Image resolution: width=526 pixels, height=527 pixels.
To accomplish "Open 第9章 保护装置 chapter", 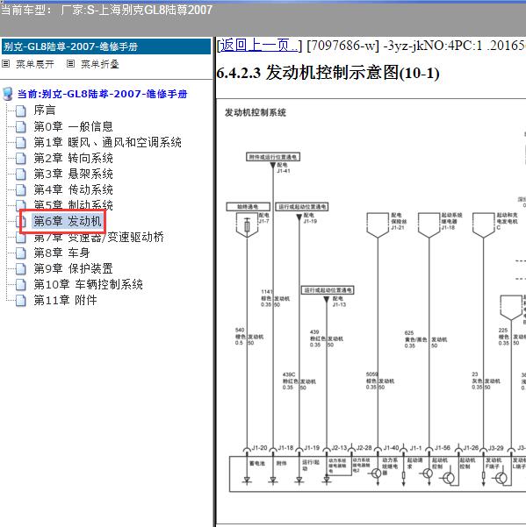I will pyautogui.click(x=73, y=268).
